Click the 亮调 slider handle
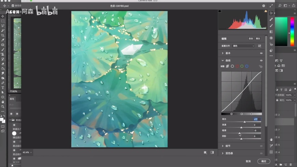The width and height of the screenshot is (297, 167). pos(241,127)
